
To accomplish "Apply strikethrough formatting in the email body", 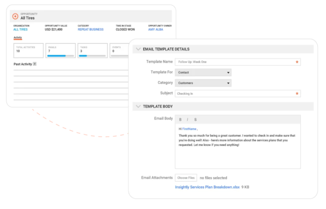I will (x=195, y=119).
